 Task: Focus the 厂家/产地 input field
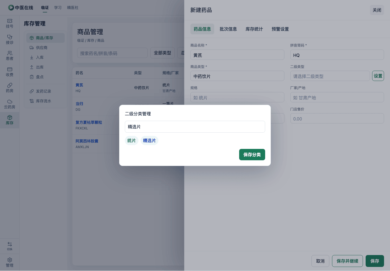337,97
